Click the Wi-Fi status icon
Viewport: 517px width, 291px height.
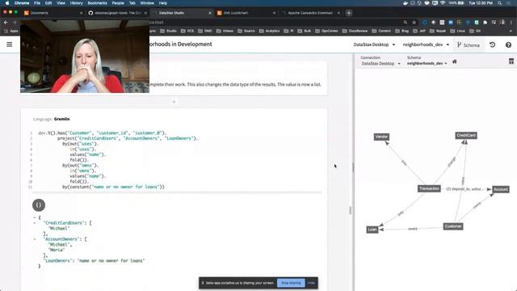[x=443, y=3]
